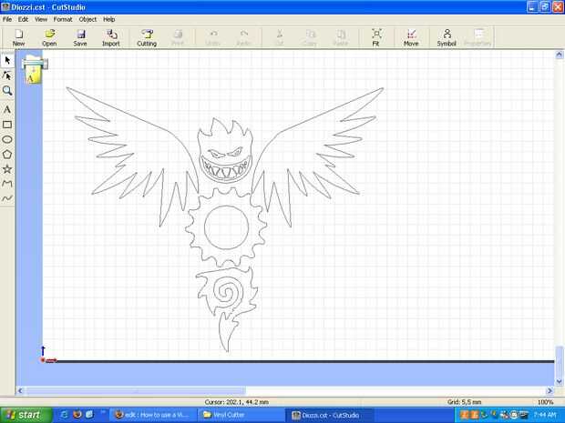This screenshot has width=565, height=423.
Task: Open the Object menu
Action: (87, 19)
